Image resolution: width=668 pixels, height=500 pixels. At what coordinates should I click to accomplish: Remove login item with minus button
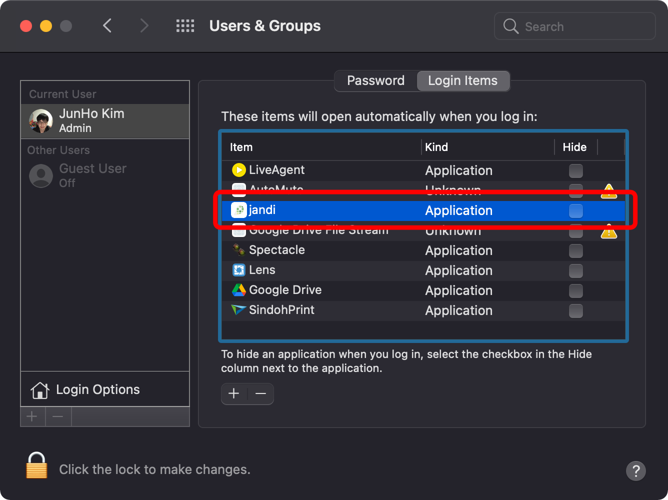click(x=260, y=394)
